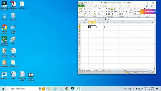Apply percent style to cell
The image size is (161, 91).
pos(124,12)
